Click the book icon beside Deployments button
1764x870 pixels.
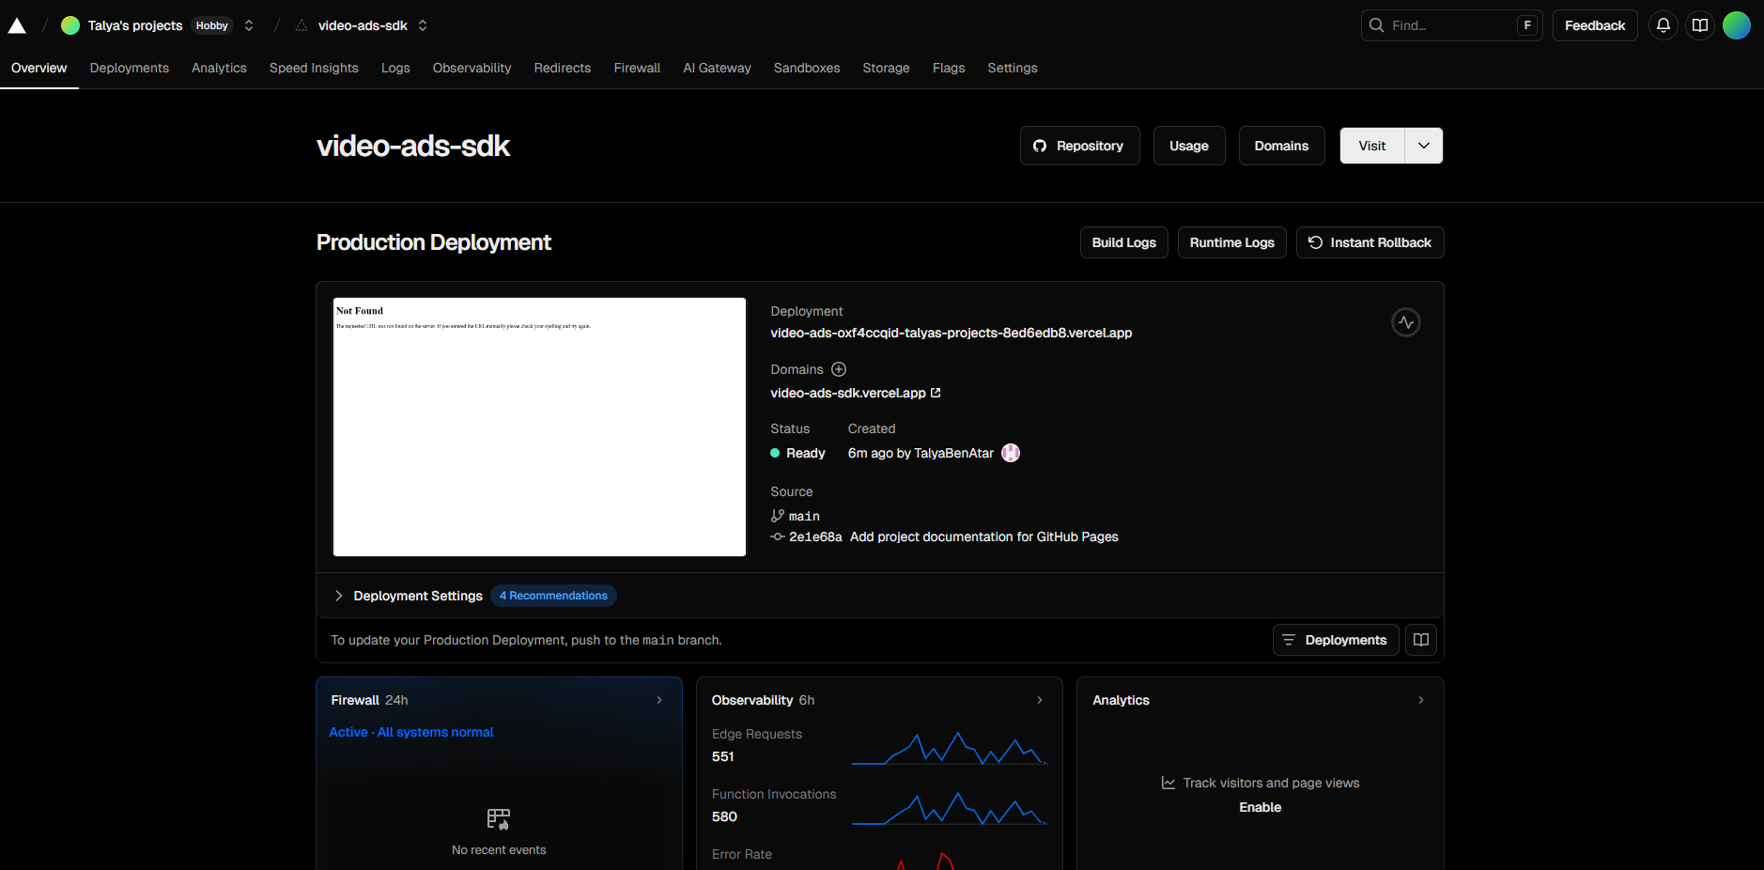point(1420,640)
